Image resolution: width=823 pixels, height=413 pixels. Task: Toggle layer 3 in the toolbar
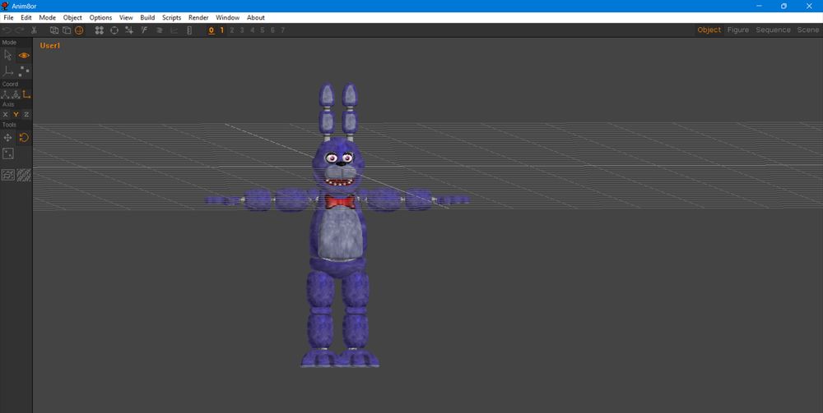click(242, 30)
